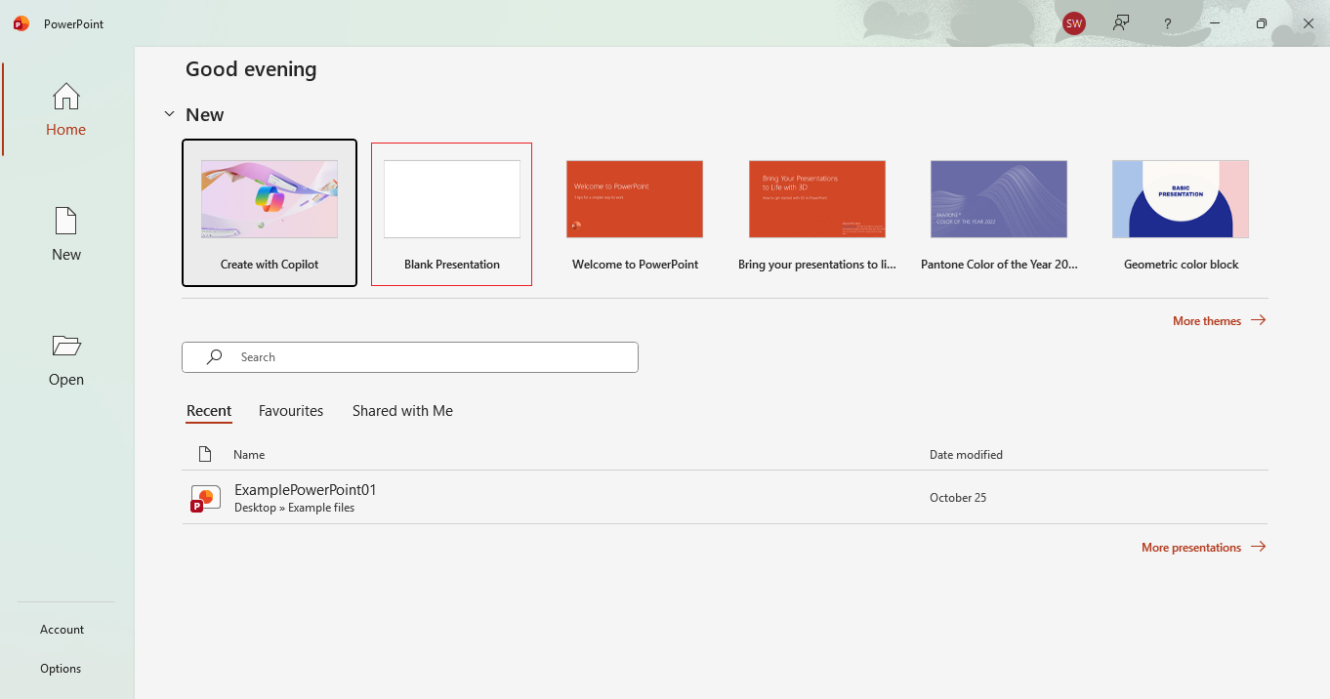Click the Search input field
1330x699 pixels.
click(410, 357)
